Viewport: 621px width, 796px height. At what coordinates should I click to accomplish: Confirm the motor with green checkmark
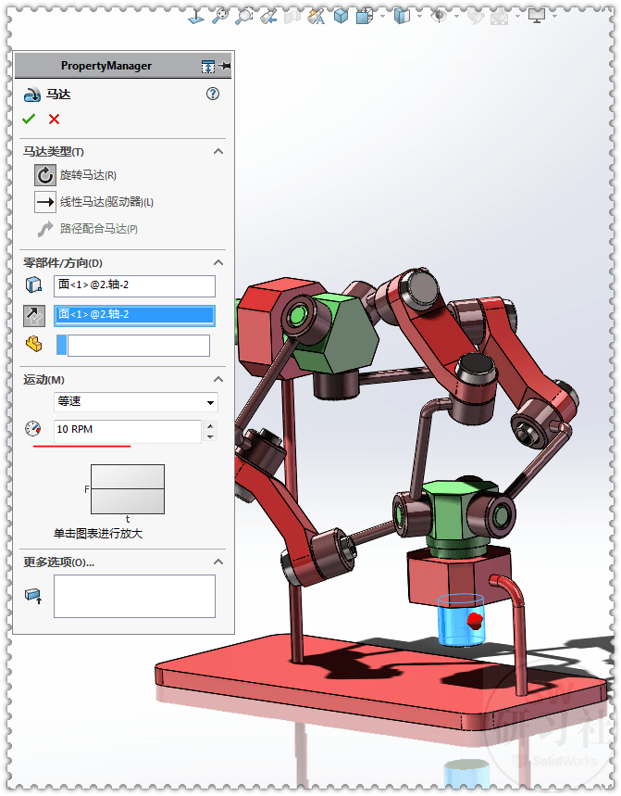[x=29, y=120]
